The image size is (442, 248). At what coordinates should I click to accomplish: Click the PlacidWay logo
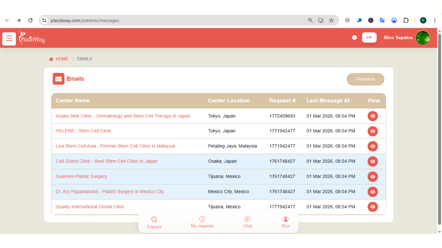[x=31, y=39]
